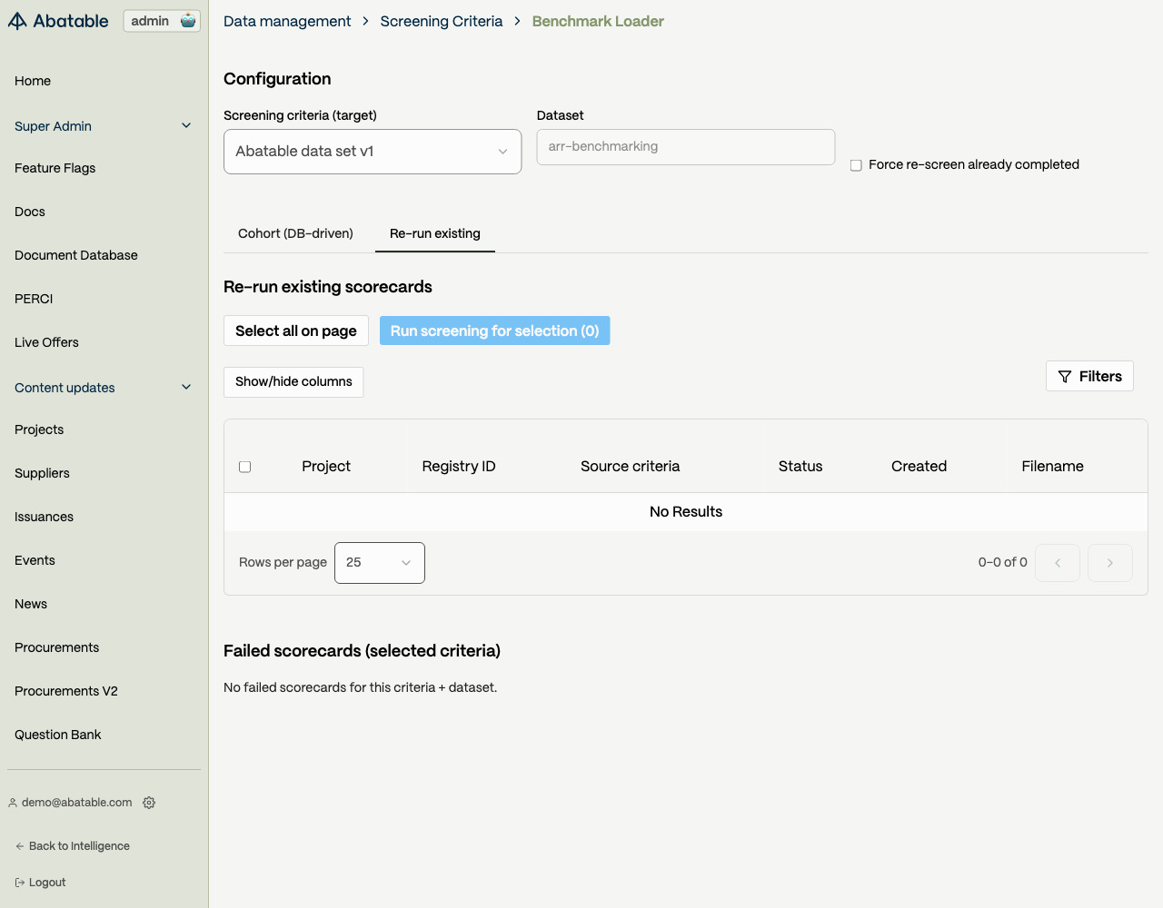This screenshot has height=908, width=1163.
Task: Open the Filters button
Action: (1089, 376)
